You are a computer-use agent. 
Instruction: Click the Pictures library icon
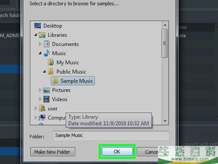tap(47, 90)
